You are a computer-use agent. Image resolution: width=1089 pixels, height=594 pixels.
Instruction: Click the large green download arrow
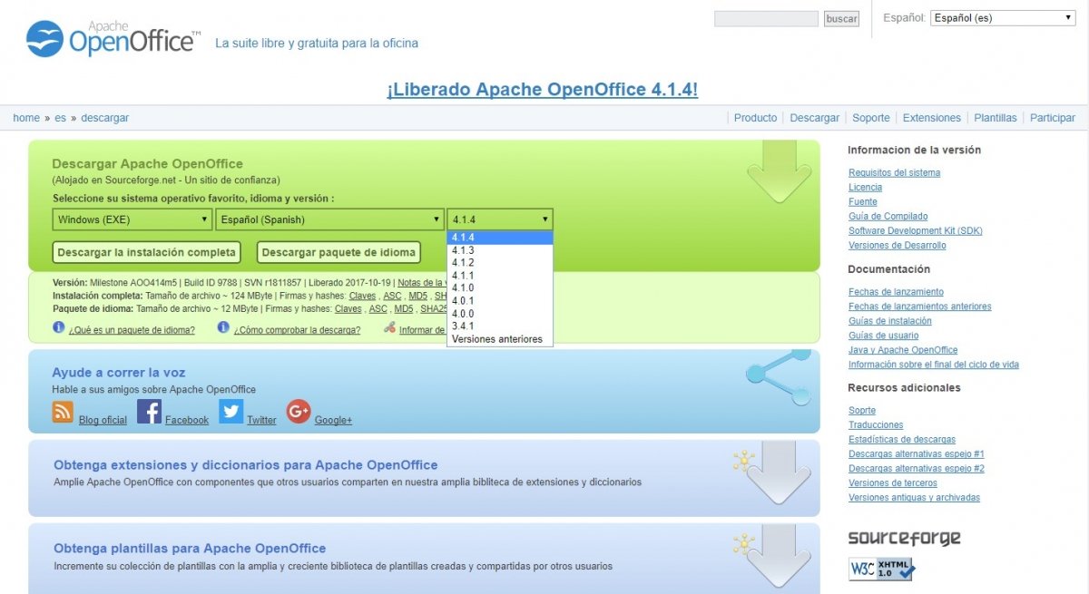tap(779, 172)
